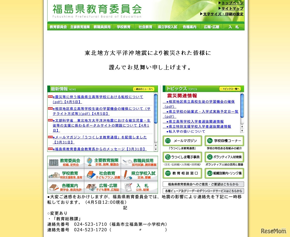Open the サイトマップ link at top right
The image size is (290, 237).
pyautogui.click(x=232, y=8)
